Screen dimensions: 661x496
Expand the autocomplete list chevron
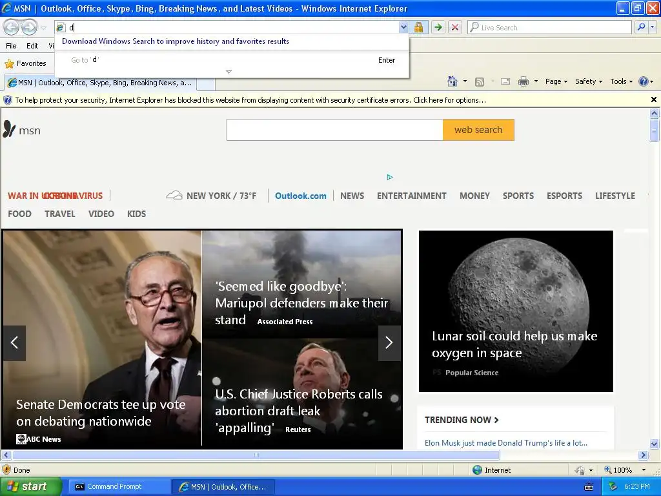pyautogui.click(x=229, y=72)
